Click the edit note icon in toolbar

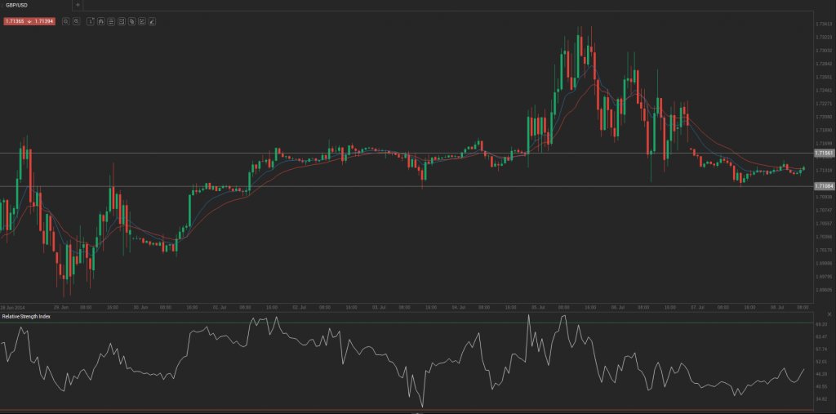tap(142, 21)
